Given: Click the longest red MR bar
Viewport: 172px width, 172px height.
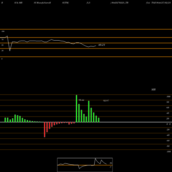Looking at the screenshot, I should (45, 130).
